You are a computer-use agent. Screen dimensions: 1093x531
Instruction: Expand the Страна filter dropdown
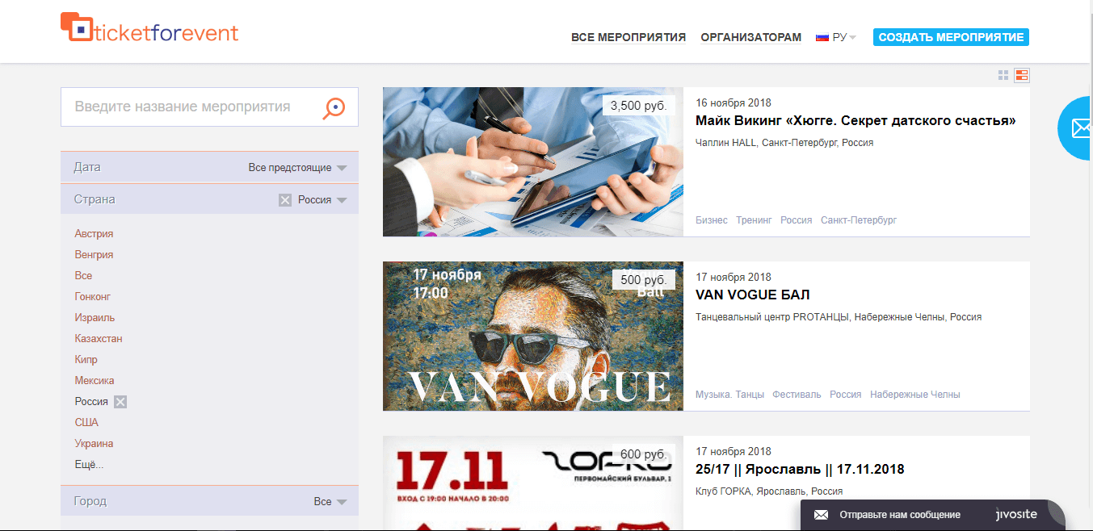(x=342, y=200)
